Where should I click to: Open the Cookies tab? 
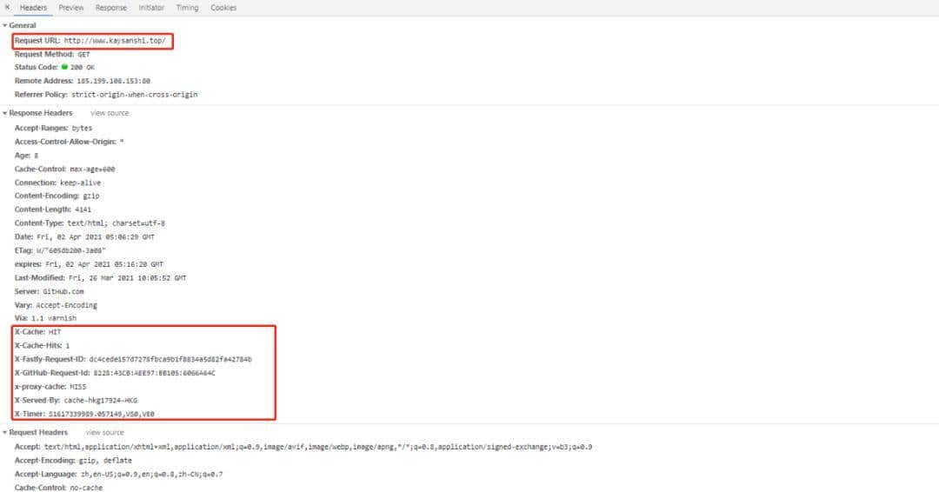tap(223, 8)
